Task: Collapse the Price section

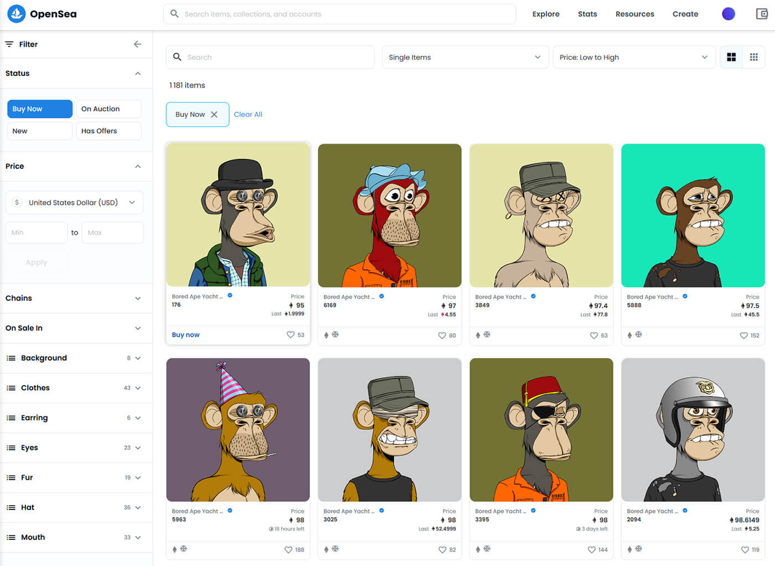Action: tap(138, 167)
